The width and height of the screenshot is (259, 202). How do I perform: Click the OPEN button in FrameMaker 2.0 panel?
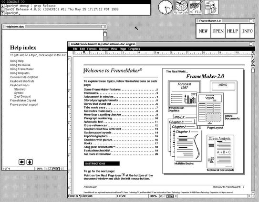218,31
